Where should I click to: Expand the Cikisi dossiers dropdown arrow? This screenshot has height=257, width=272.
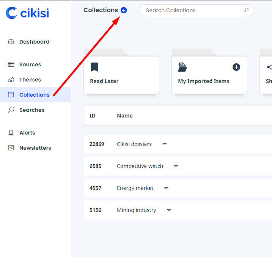pyautogui.click(x=165, y=144)
